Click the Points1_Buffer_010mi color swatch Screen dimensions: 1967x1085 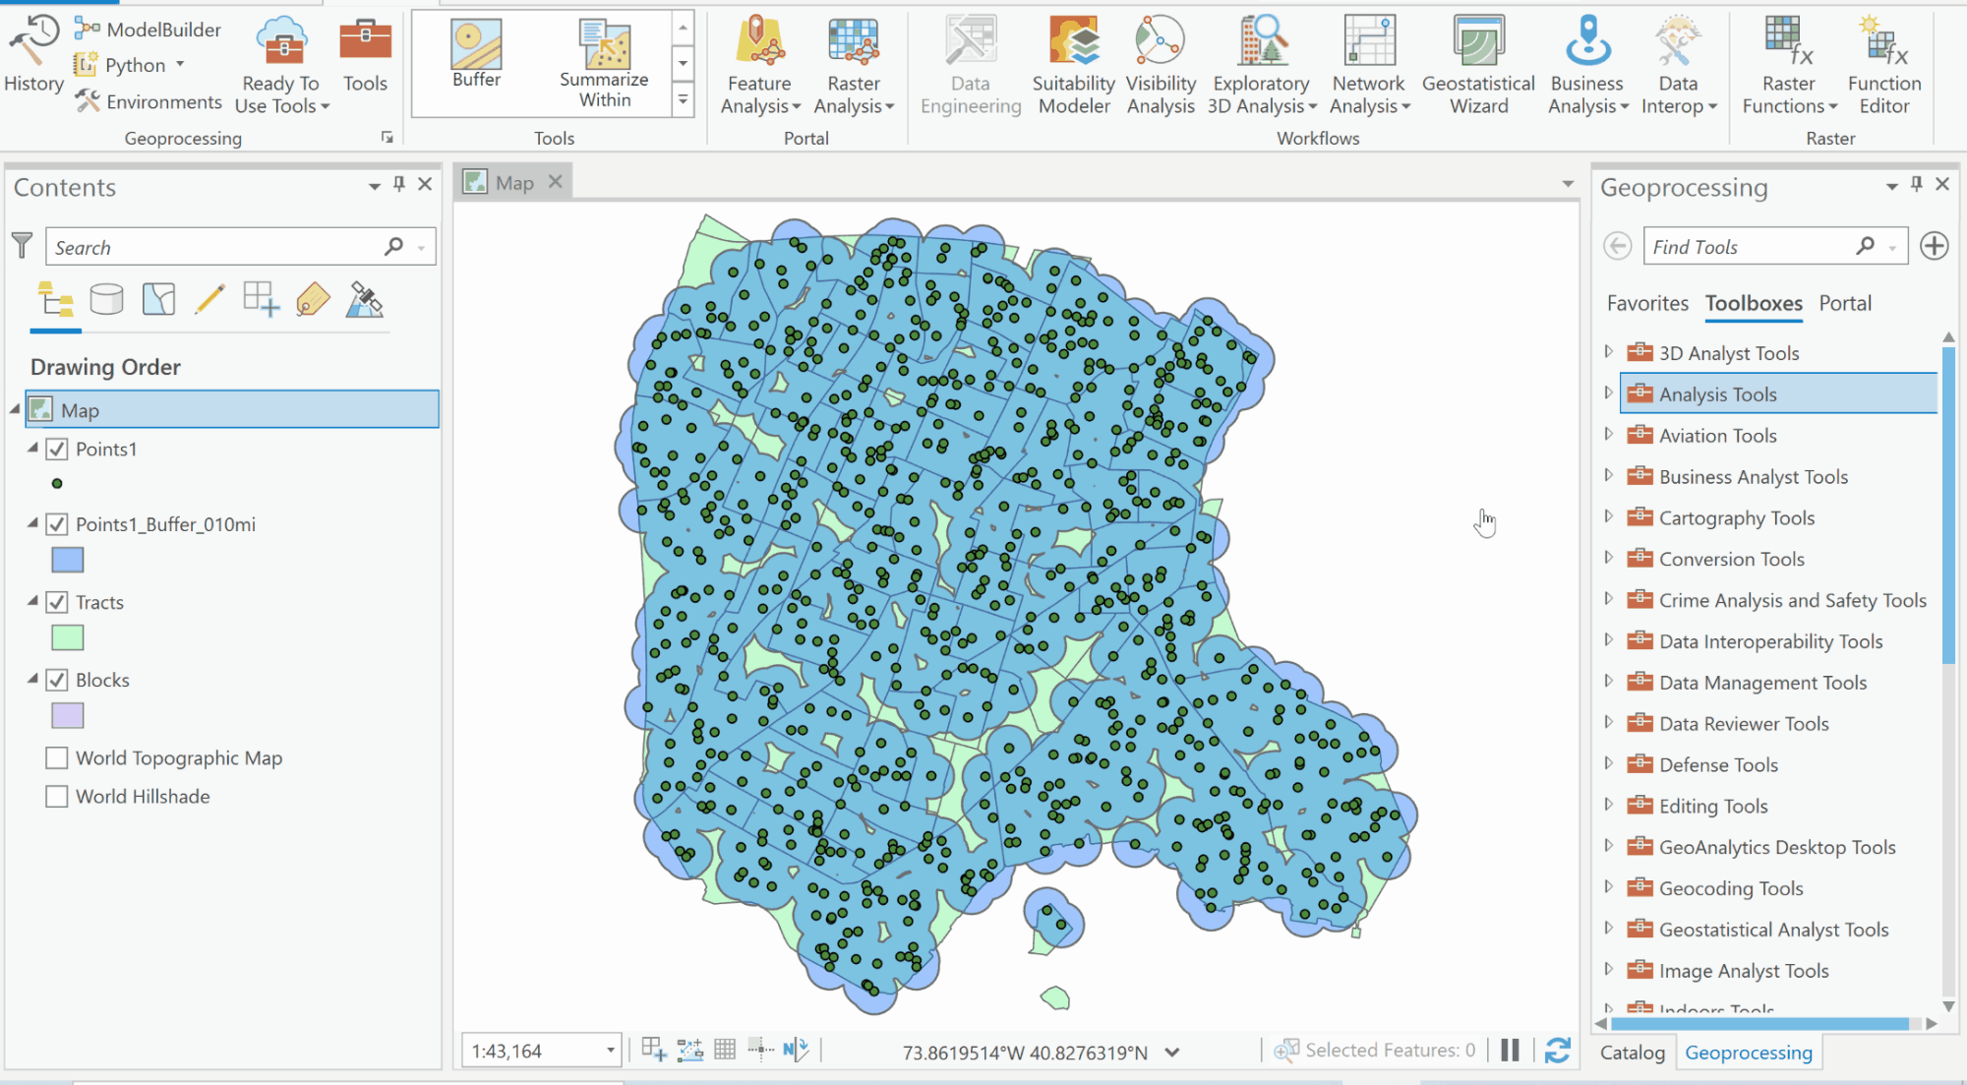(x=67, y=559)
